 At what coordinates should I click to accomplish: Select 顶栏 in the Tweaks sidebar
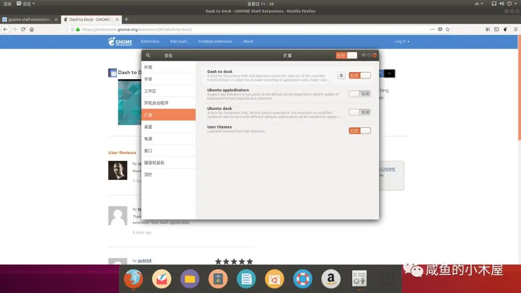168,174
